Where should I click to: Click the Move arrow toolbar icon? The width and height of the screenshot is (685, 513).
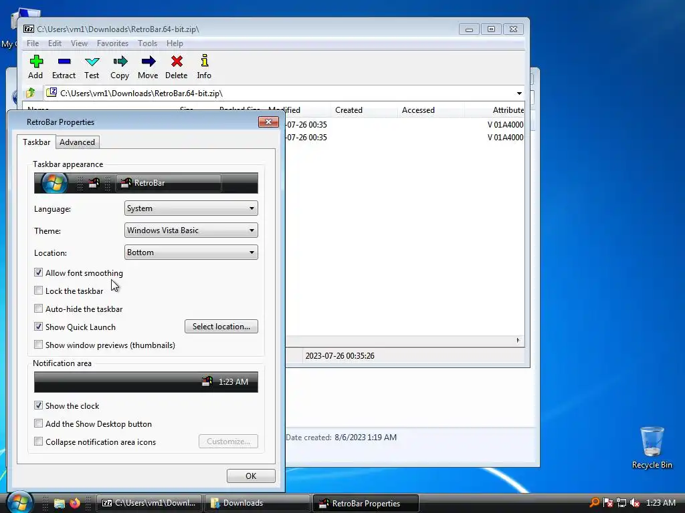(148, 67)
